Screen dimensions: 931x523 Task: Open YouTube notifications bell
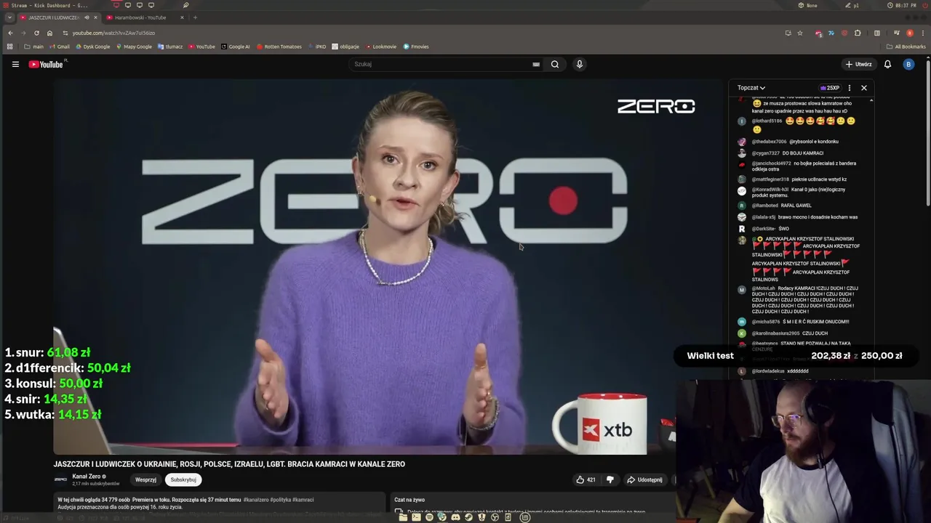tap(887, 64)
